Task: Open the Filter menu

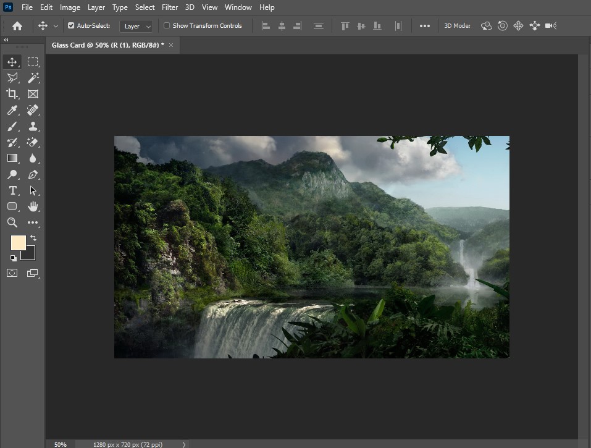Action: (x=170, y=7)
